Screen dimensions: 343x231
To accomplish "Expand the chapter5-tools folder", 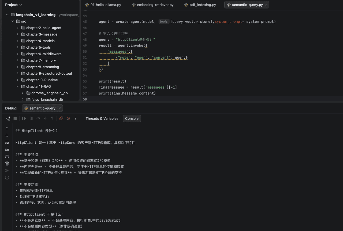I will pos(17,47).
